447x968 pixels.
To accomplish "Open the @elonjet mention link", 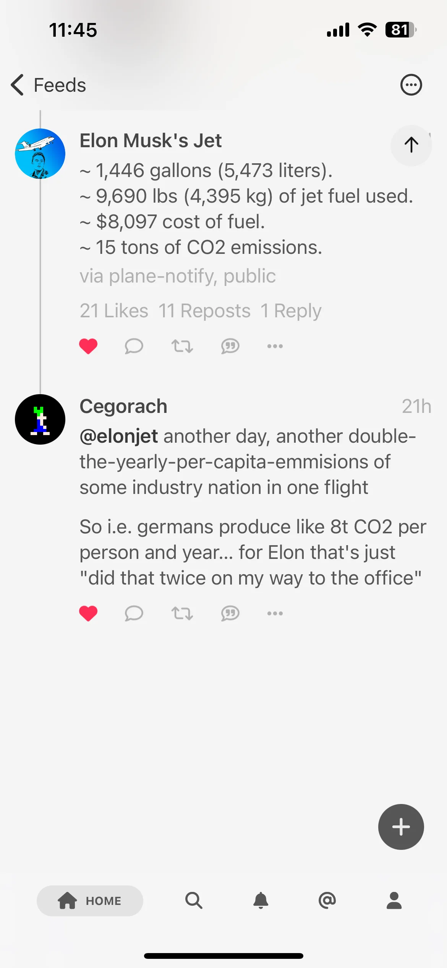I will click(x=118, y=436).
